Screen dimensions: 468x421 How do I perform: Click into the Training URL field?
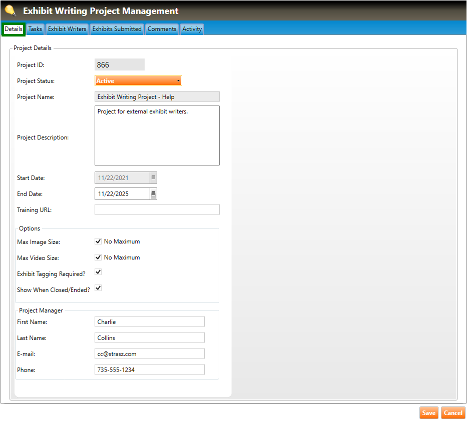coord(157,209)
